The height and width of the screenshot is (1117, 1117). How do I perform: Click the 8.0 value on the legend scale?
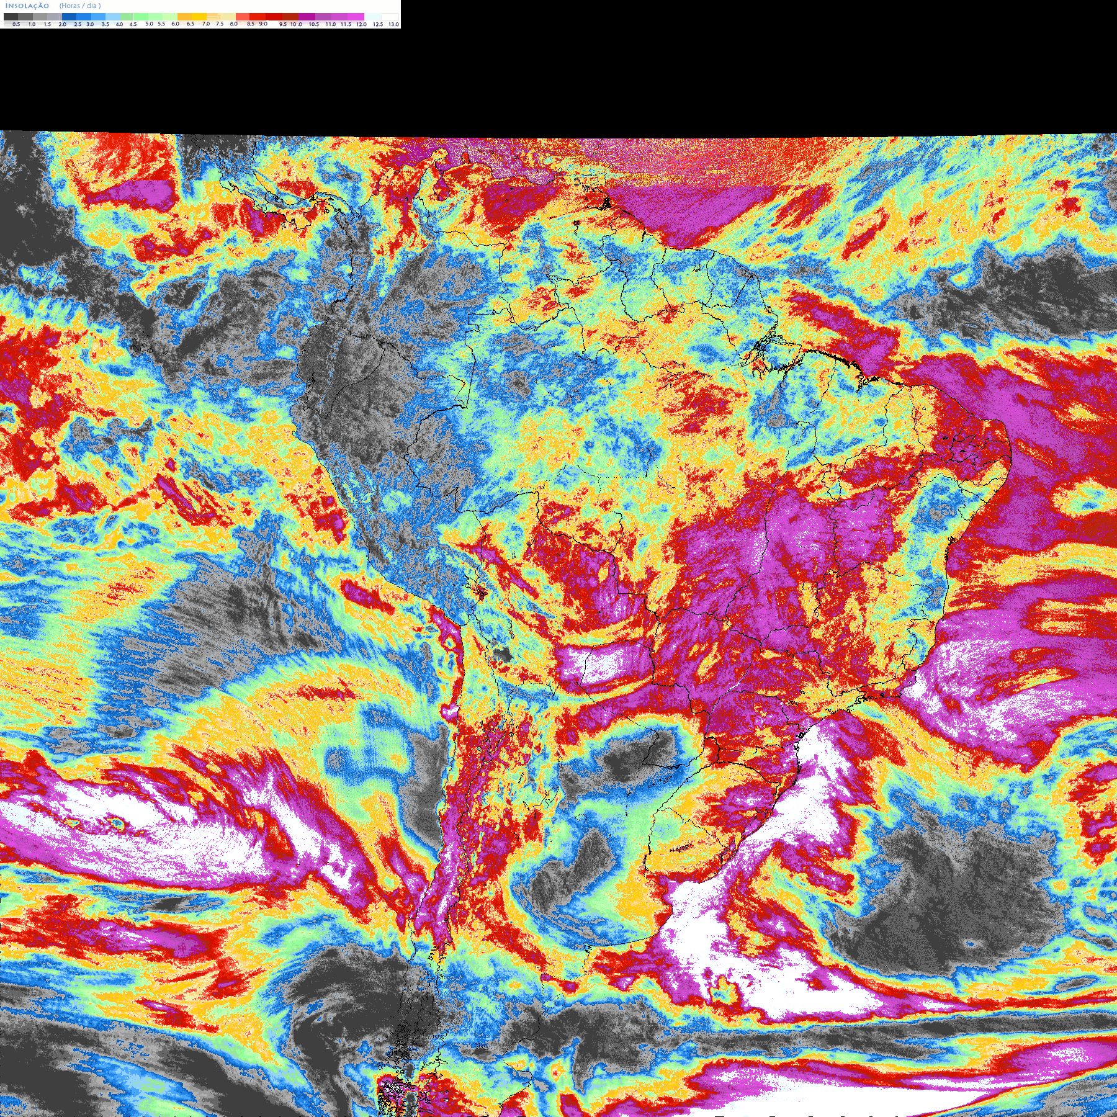[x=233, y=24]
